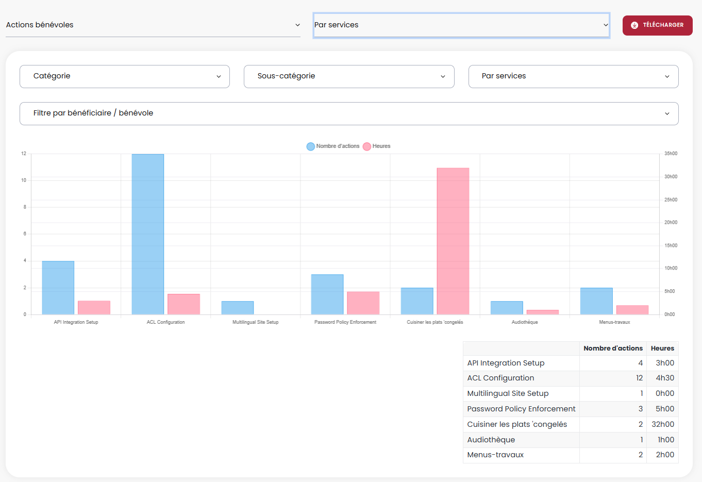Click the chevron of inner Par services dropdown

click(667, 77)
